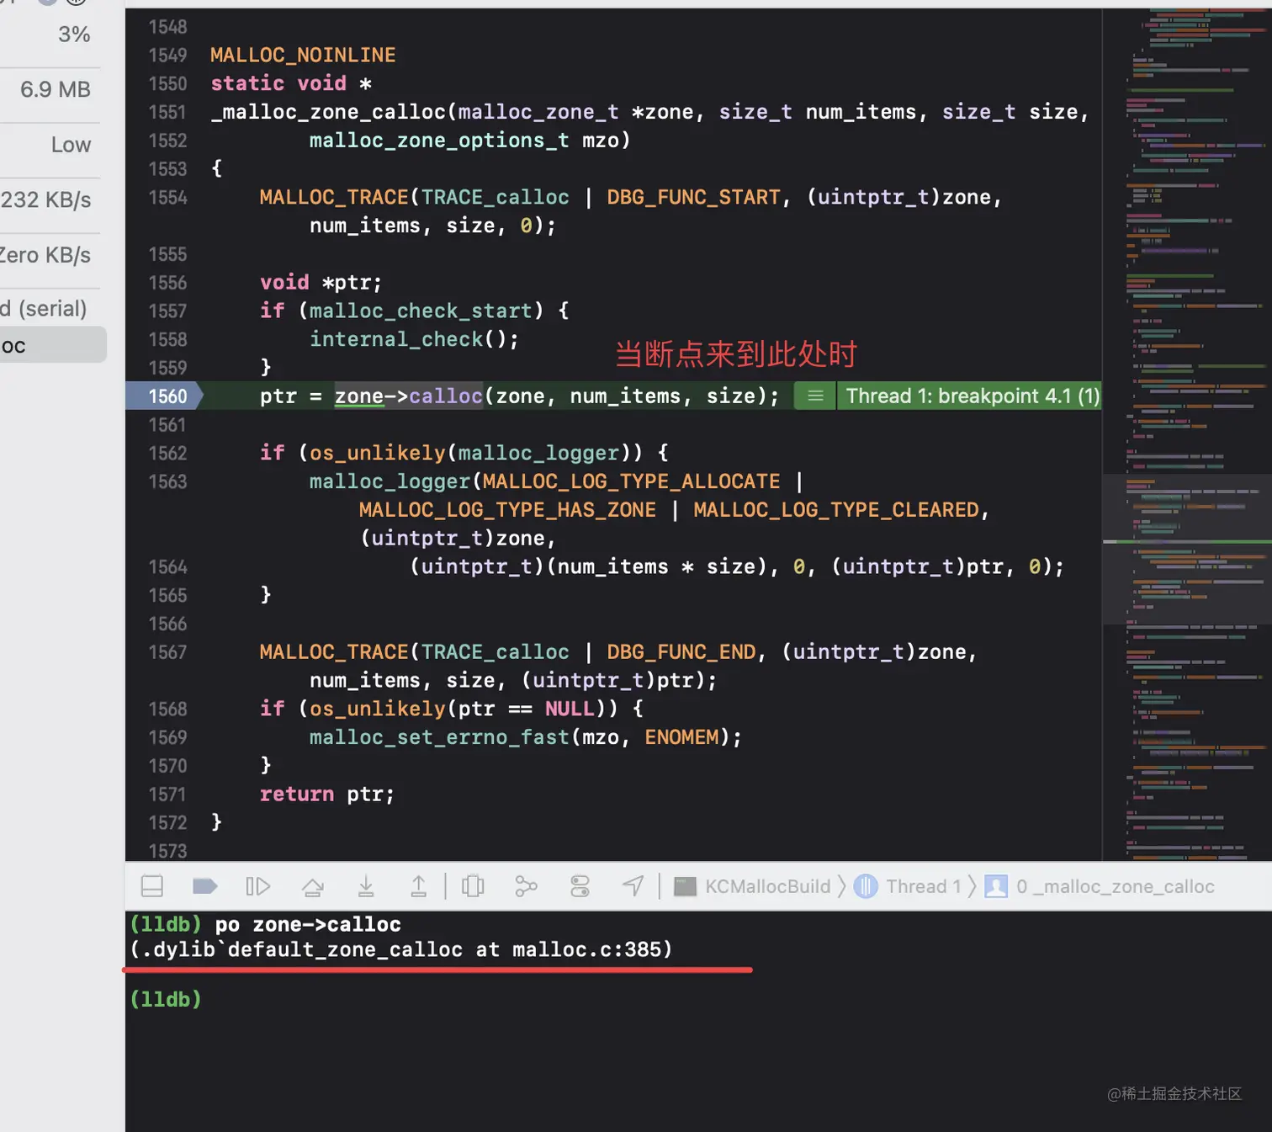The width and height of the screenshot is (1272, 1132).
Task: Open the Simulate Location arrow menu
Action: click(x=633, y=886)
